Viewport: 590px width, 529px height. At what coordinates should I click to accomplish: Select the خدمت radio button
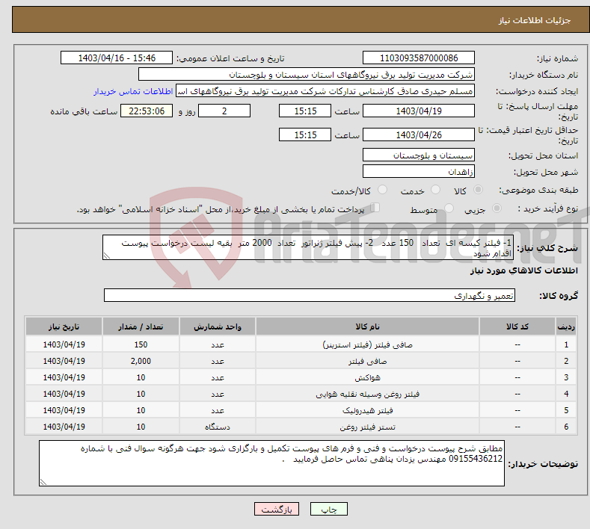[435, 190]
